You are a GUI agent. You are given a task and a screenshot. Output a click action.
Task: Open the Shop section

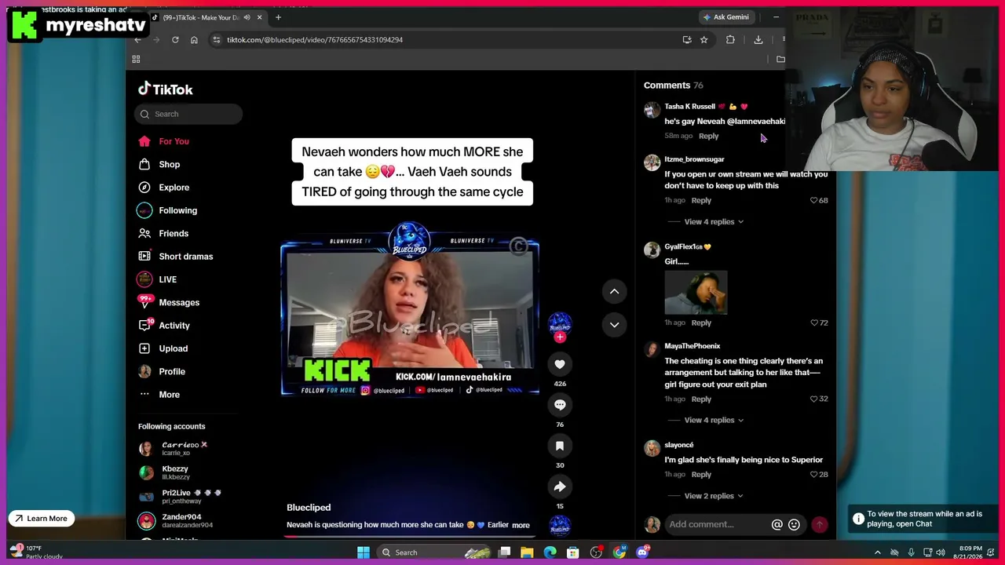pyautogui.click(x=159, y=164)
